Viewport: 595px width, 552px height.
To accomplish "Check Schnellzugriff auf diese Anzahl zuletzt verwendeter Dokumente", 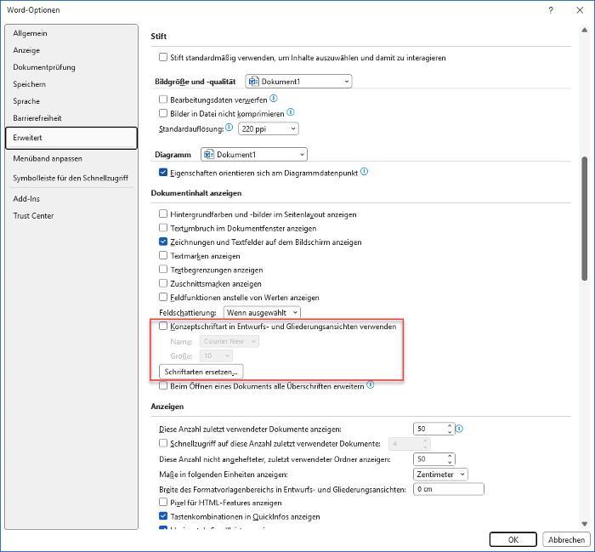I will 163,443.
